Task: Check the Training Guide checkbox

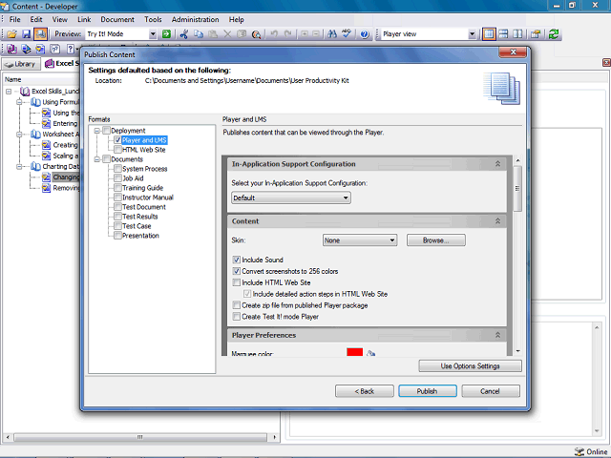Action: pos(117,188)
